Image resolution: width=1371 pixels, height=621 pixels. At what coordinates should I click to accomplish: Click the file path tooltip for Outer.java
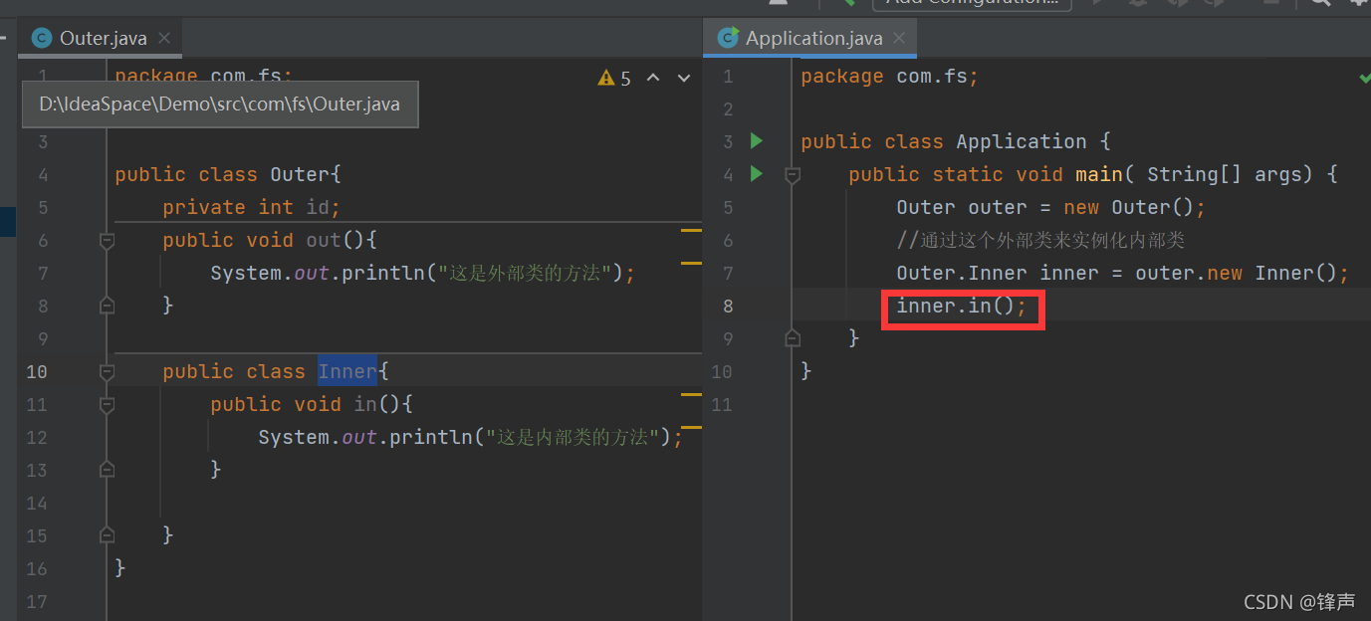tap(220, 104)
